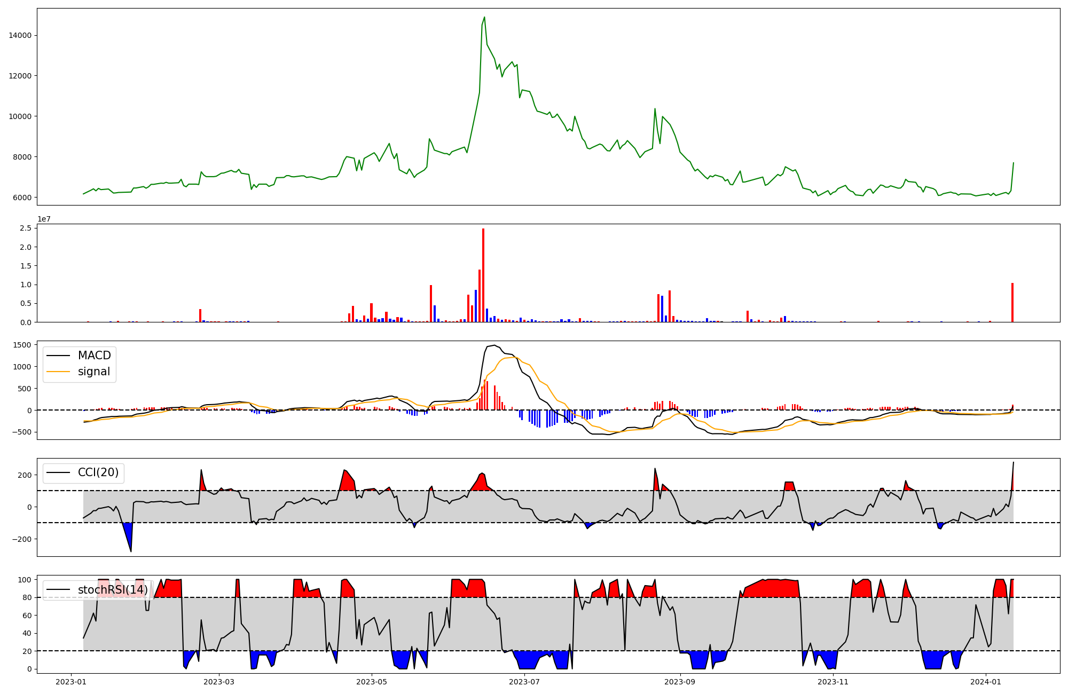
Task: Click the 2023-11 date tick label
Action: pyautogui.click(x=833, y=682)
